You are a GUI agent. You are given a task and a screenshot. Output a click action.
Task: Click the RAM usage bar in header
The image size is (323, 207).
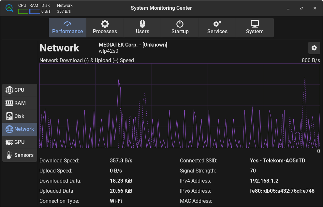click(x=35, y=11)
